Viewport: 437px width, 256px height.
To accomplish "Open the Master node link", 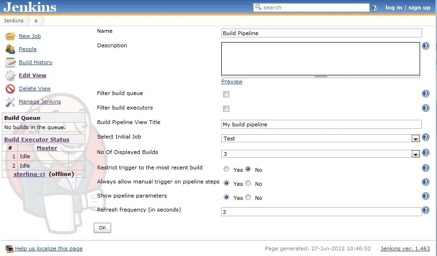I will click(x=47, y=148).
